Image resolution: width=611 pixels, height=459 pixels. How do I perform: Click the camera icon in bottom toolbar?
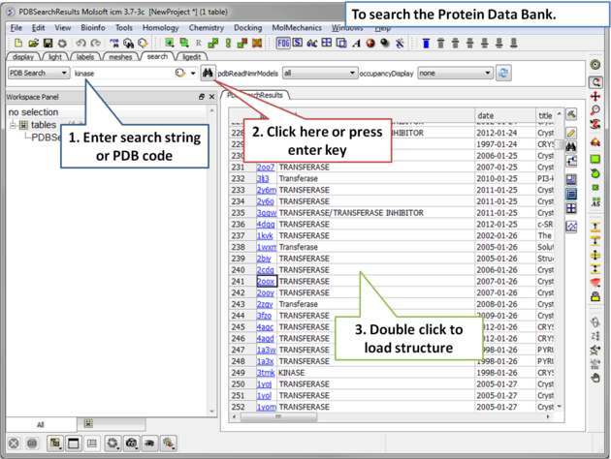coord(131,443)
